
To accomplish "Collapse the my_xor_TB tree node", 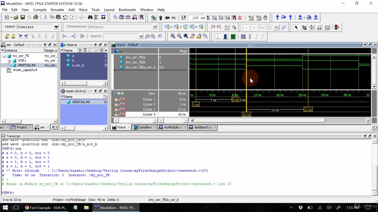I will click(4, 56).
